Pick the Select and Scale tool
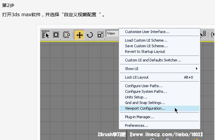Image resolution: width=215 pixels, height=140 pixels. [x=100, y=35]
